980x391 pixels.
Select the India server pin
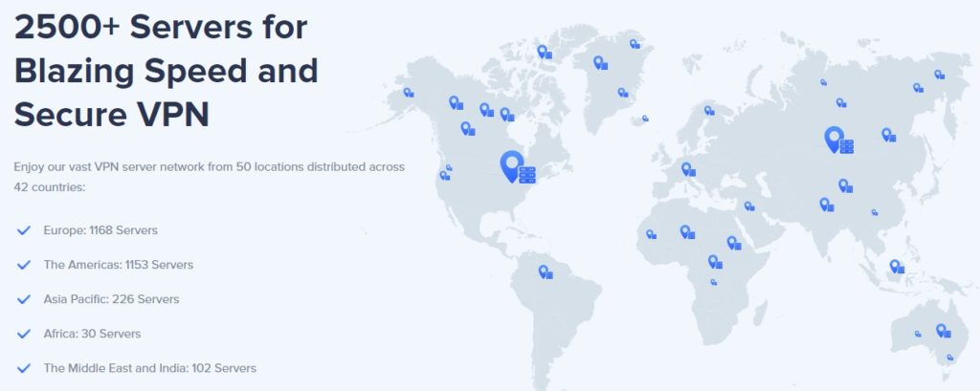point(826,205)
